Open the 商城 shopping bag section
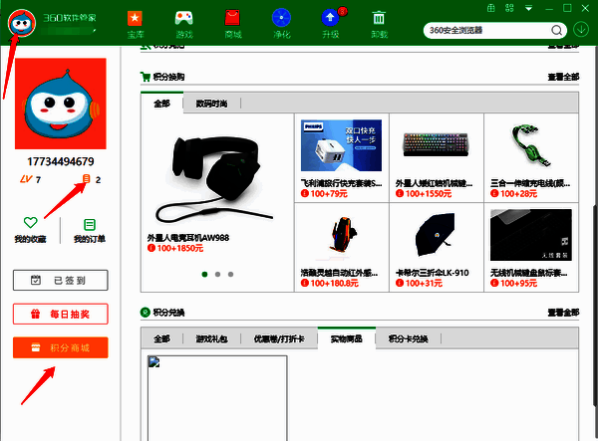The image size is (598, 441). [x=232, y=24]
